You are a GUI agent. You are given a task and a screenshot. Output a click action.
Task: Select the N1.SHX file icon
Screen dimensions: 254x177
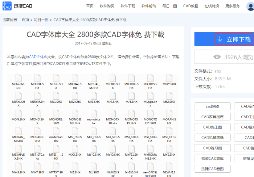(x=94, y=166)
